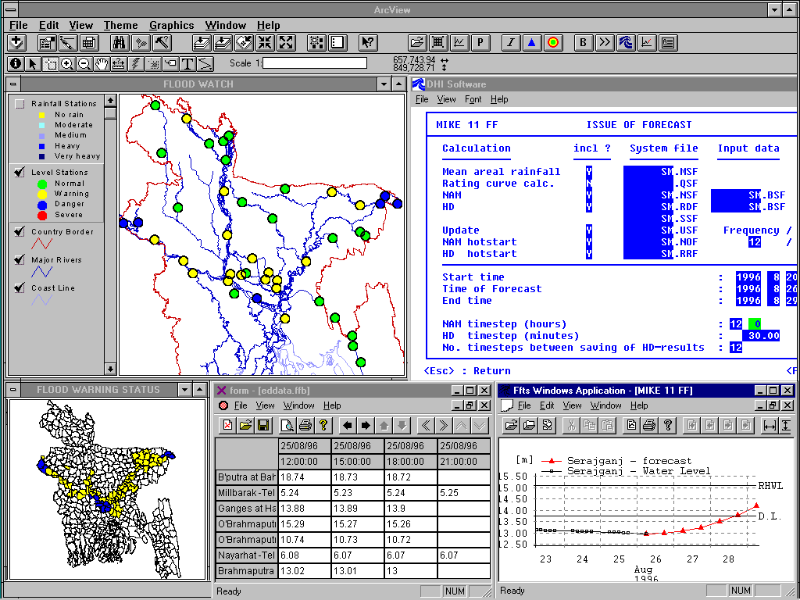Open the ArcView title bar down arrow

click(x=774, y=9)
